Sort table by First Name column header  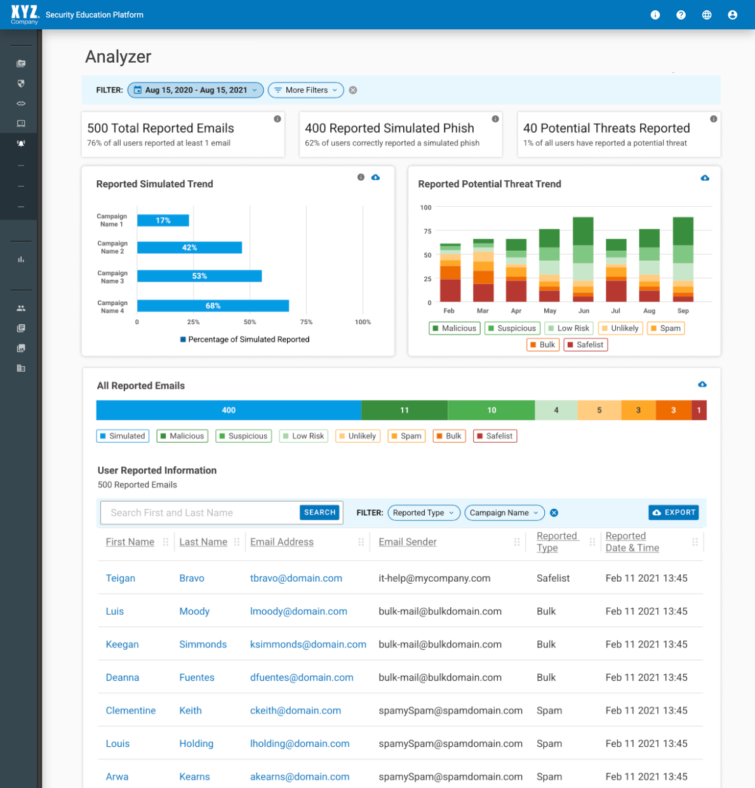130,542
